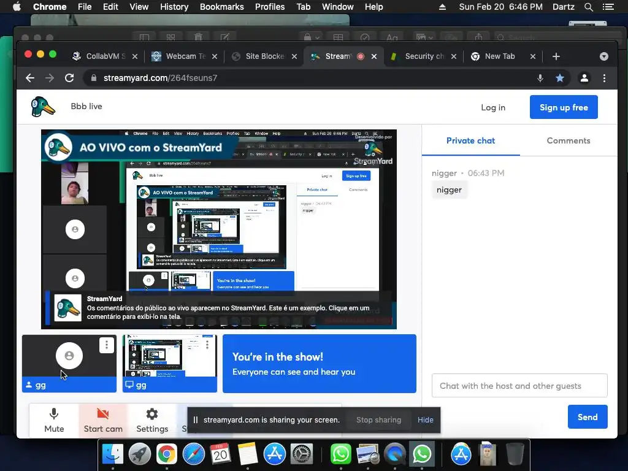Open the Trash in the Dock
Image resolution: width=628 pixels, height=471 pixels.
[515, 454]
